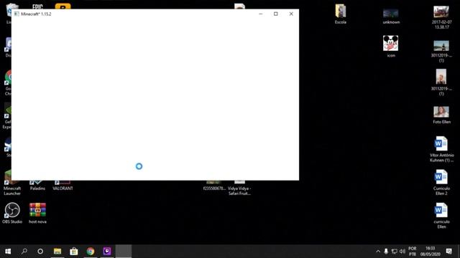Open network status tray icon
Image resolution: width=460 pixels, height=258 pixels.
pos(395,252)
